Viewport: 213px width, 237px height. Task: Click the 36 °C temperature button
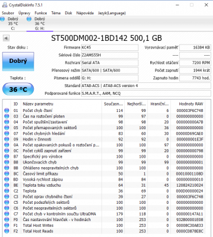pyautogui.click(x=18, y=89)
